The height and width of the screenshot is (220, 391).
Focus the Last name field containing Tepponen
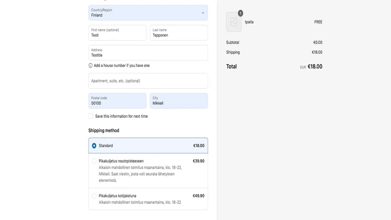(179, 33)
